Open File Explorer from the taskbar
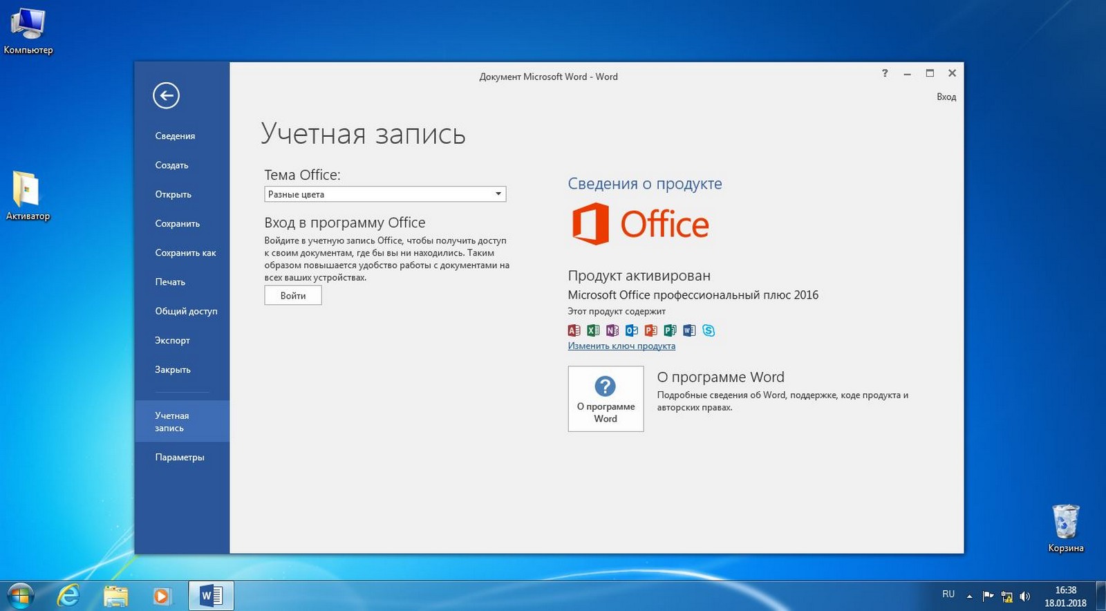The height and width of the screenshot is (611, 1106). 115,595
